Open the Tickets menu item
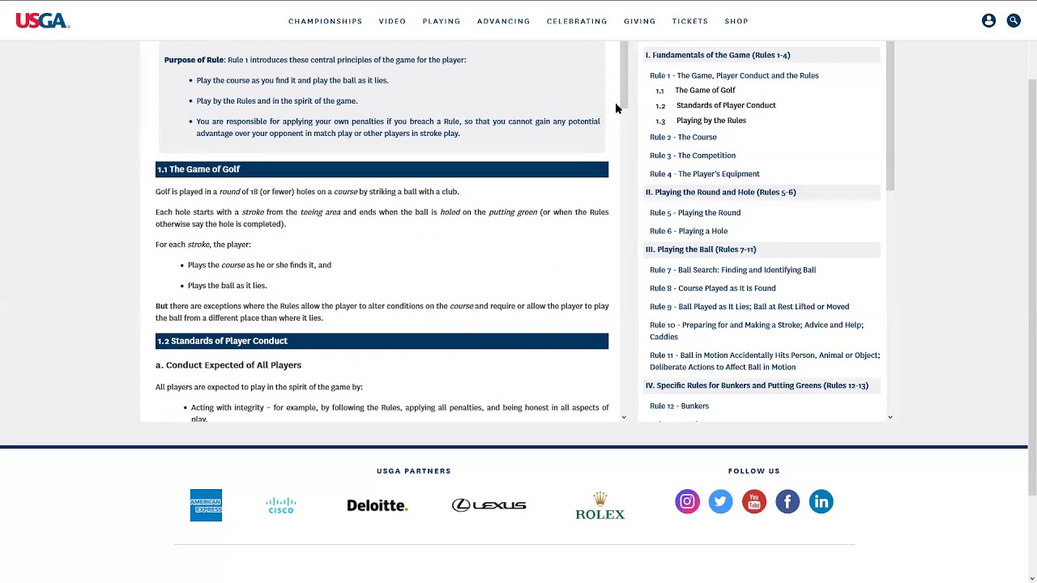The width and height of the screenshot is (1037, 583). tap(689, 21)
